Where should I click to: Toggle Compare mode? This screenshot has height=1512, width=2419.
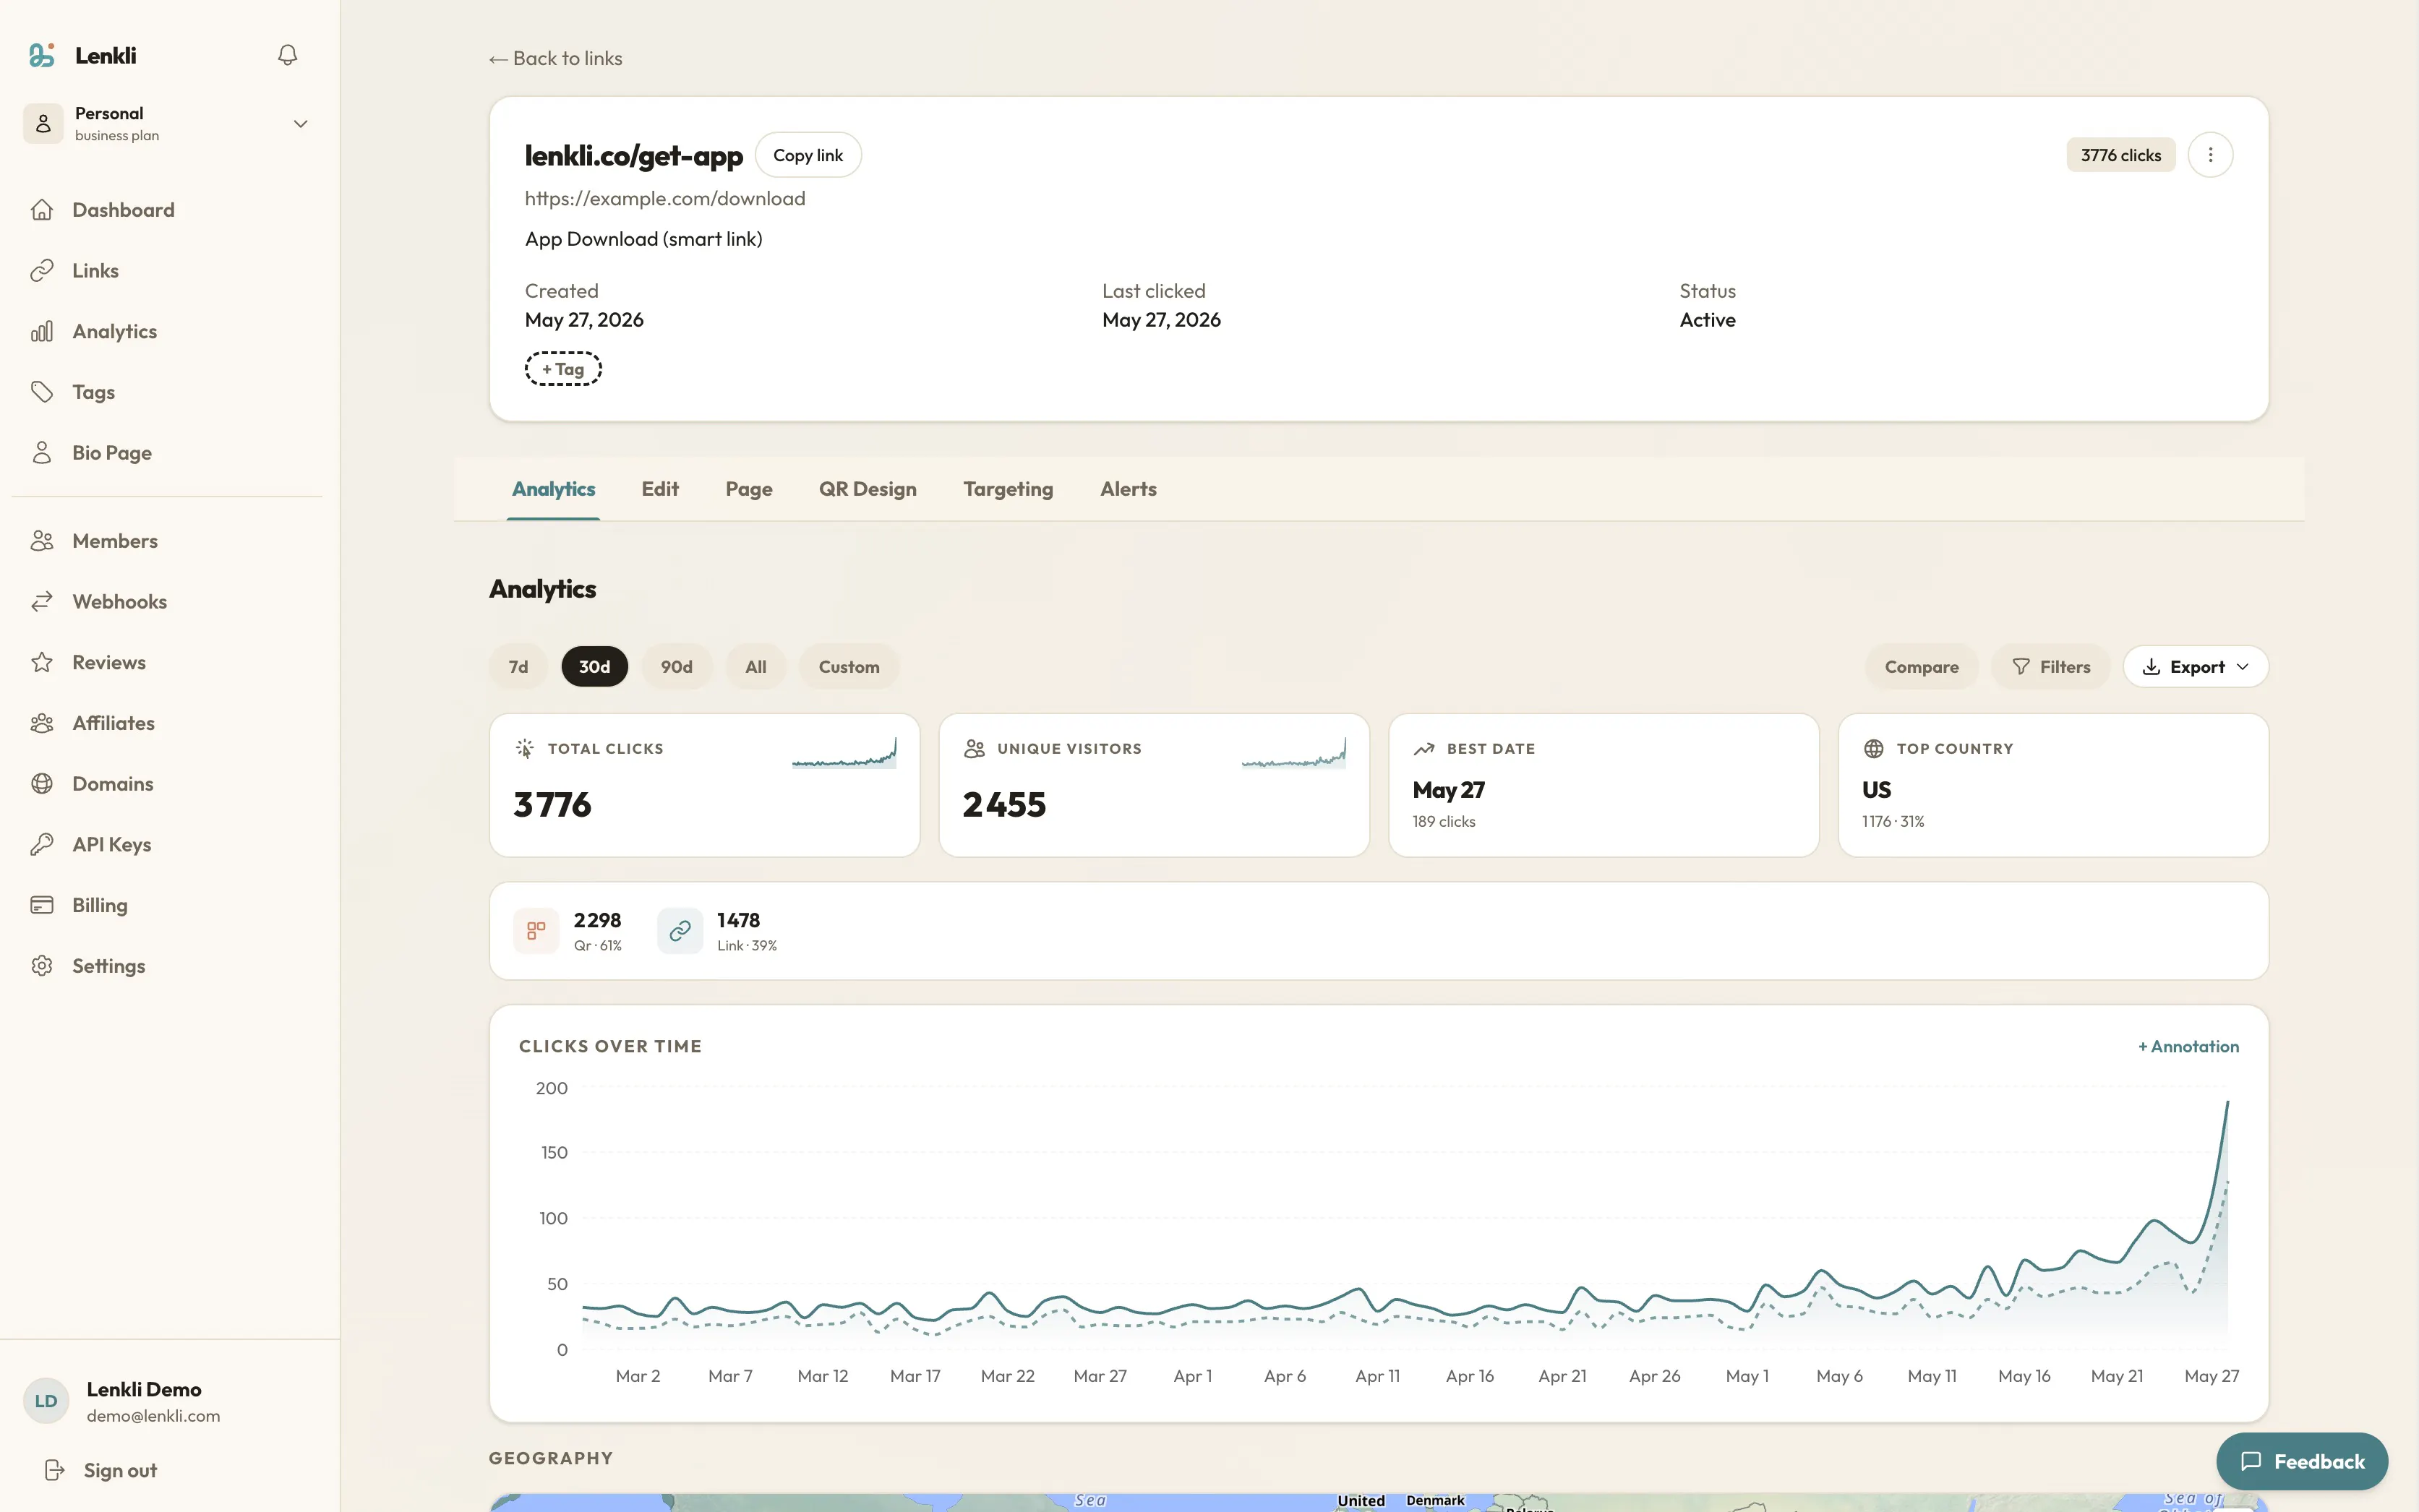(x=1921, y=667)
